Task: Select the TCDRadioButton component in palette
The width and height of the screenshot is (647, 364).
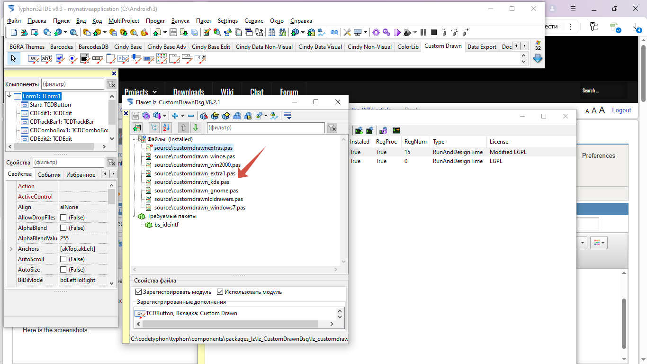Action: (72, 59)
